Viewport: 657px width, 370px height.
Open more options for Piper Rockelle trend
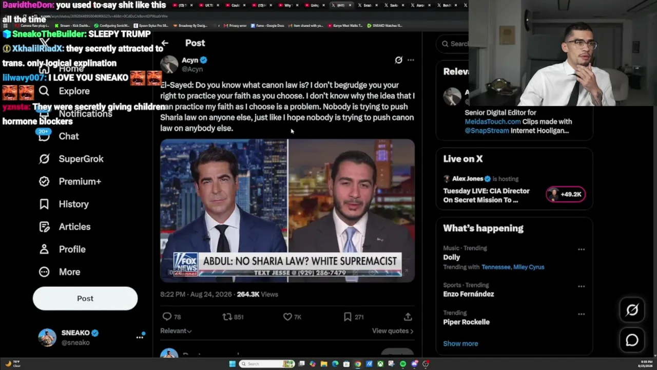coord(581,314)
